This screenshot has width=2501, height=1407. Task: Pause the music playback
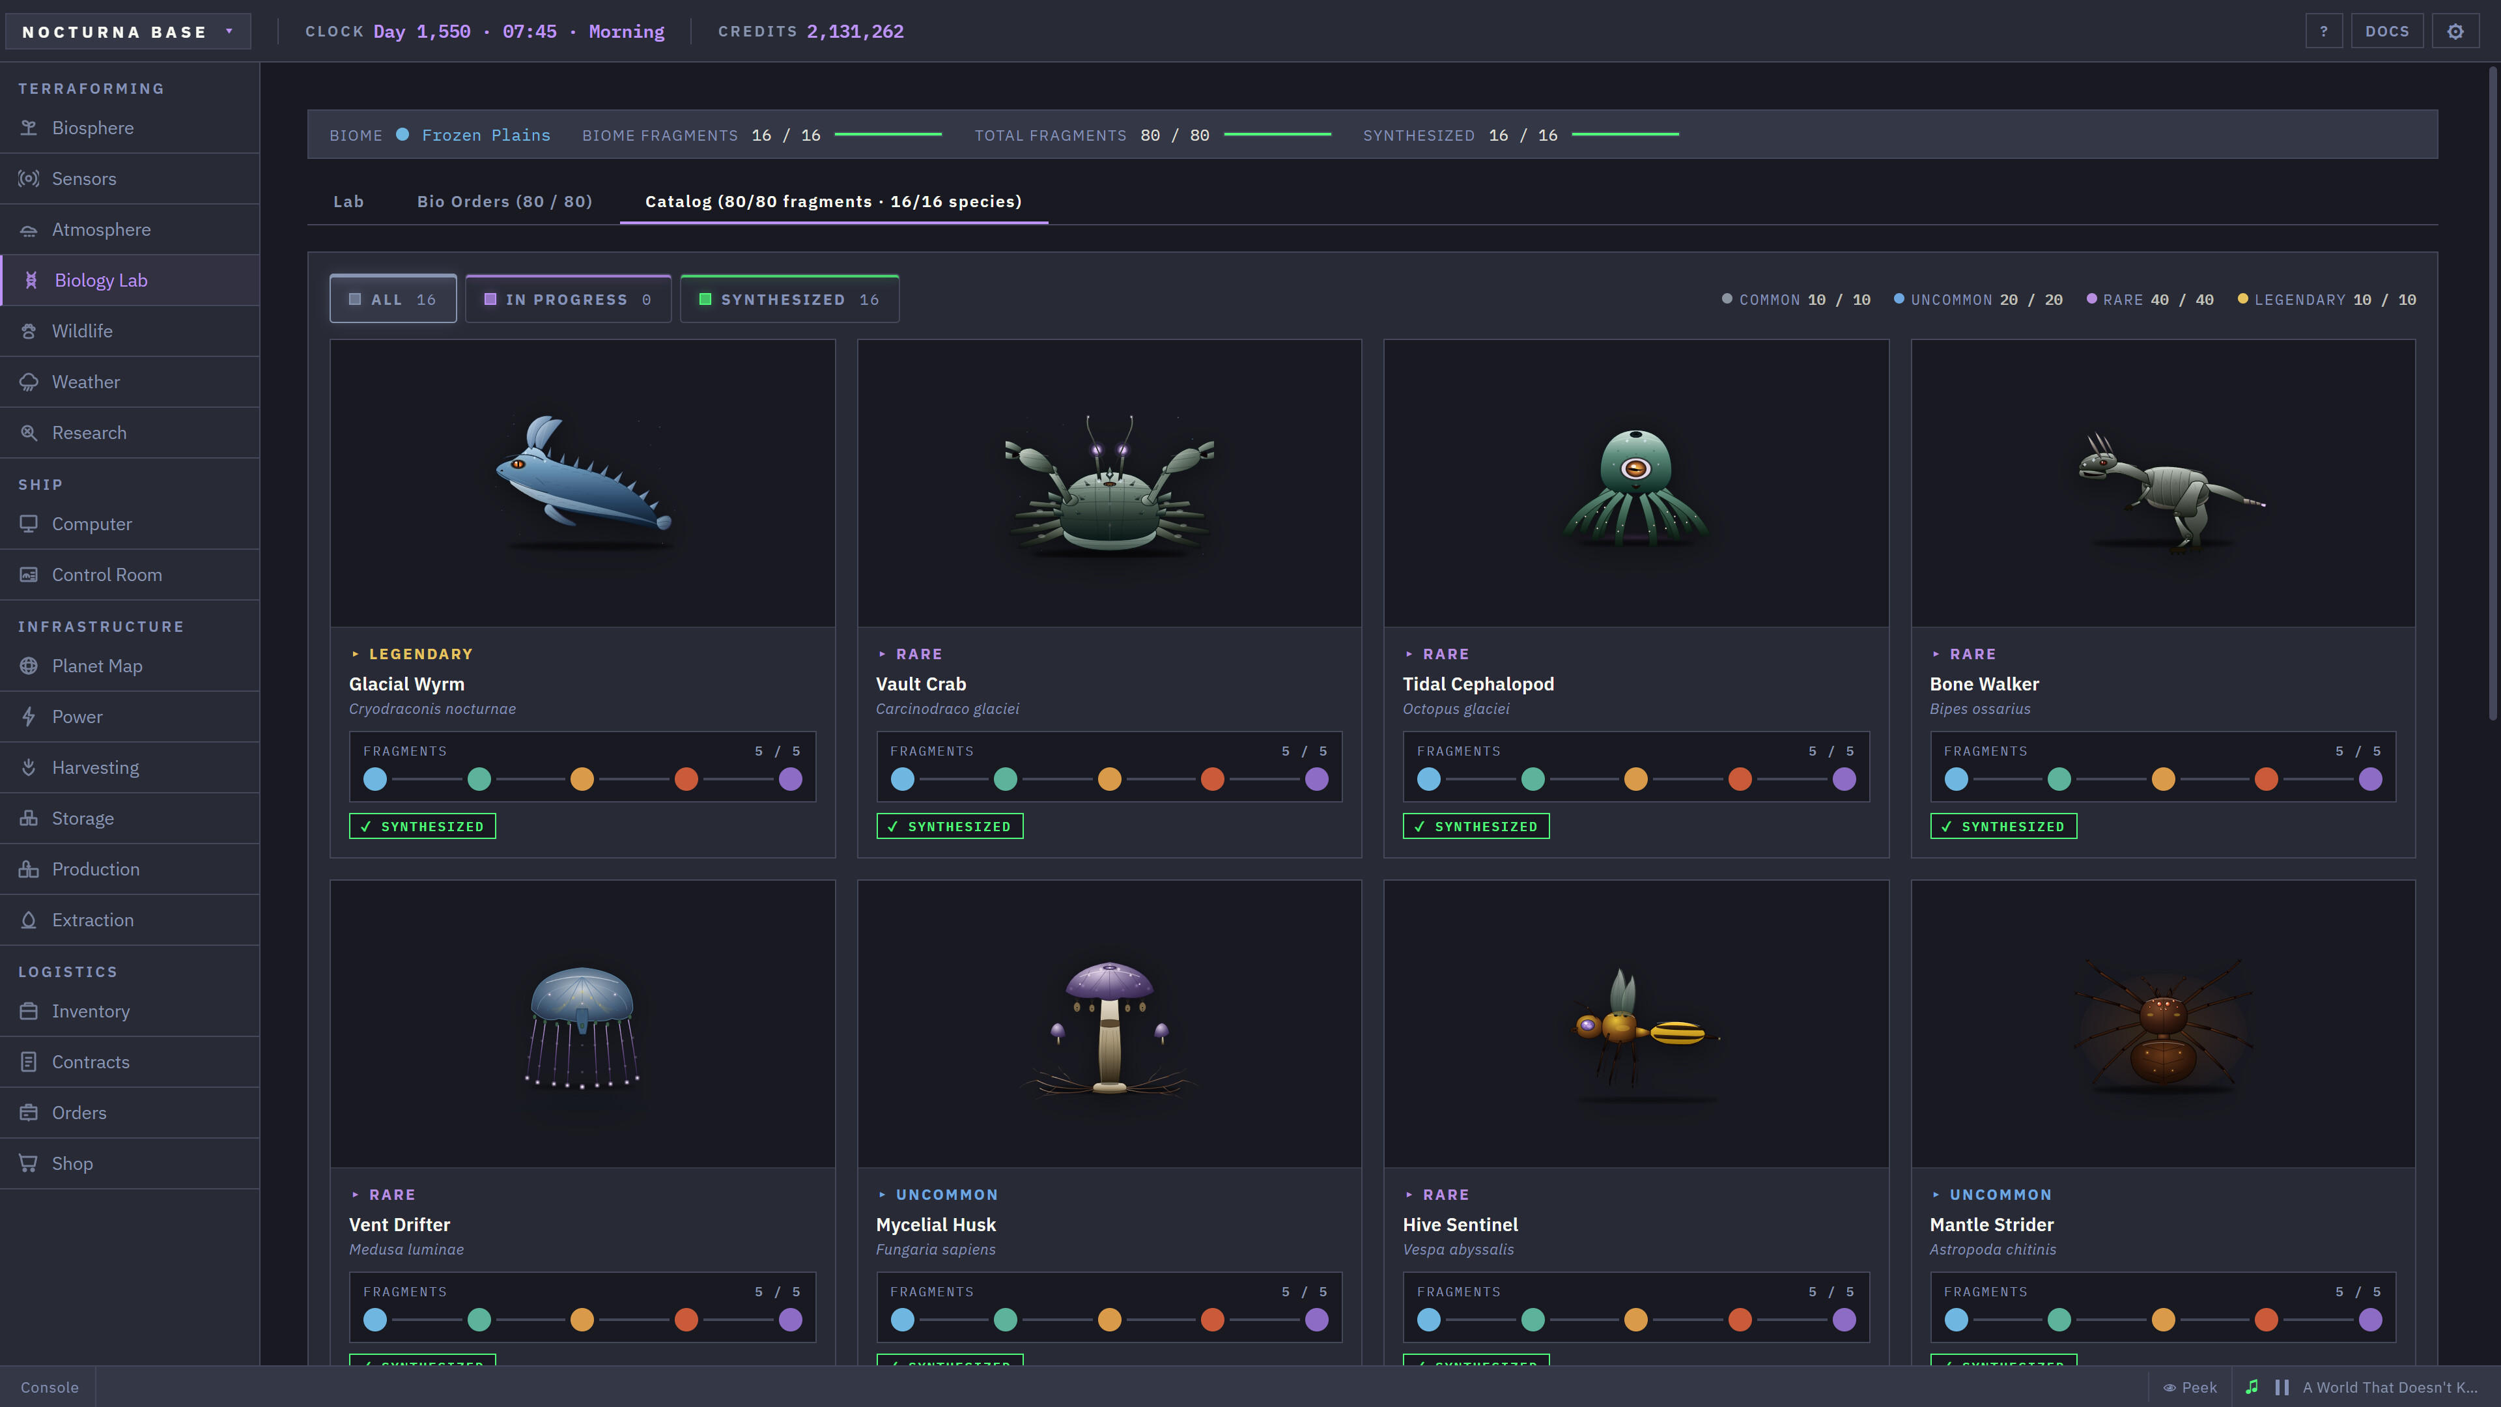pos(2282,1387)
